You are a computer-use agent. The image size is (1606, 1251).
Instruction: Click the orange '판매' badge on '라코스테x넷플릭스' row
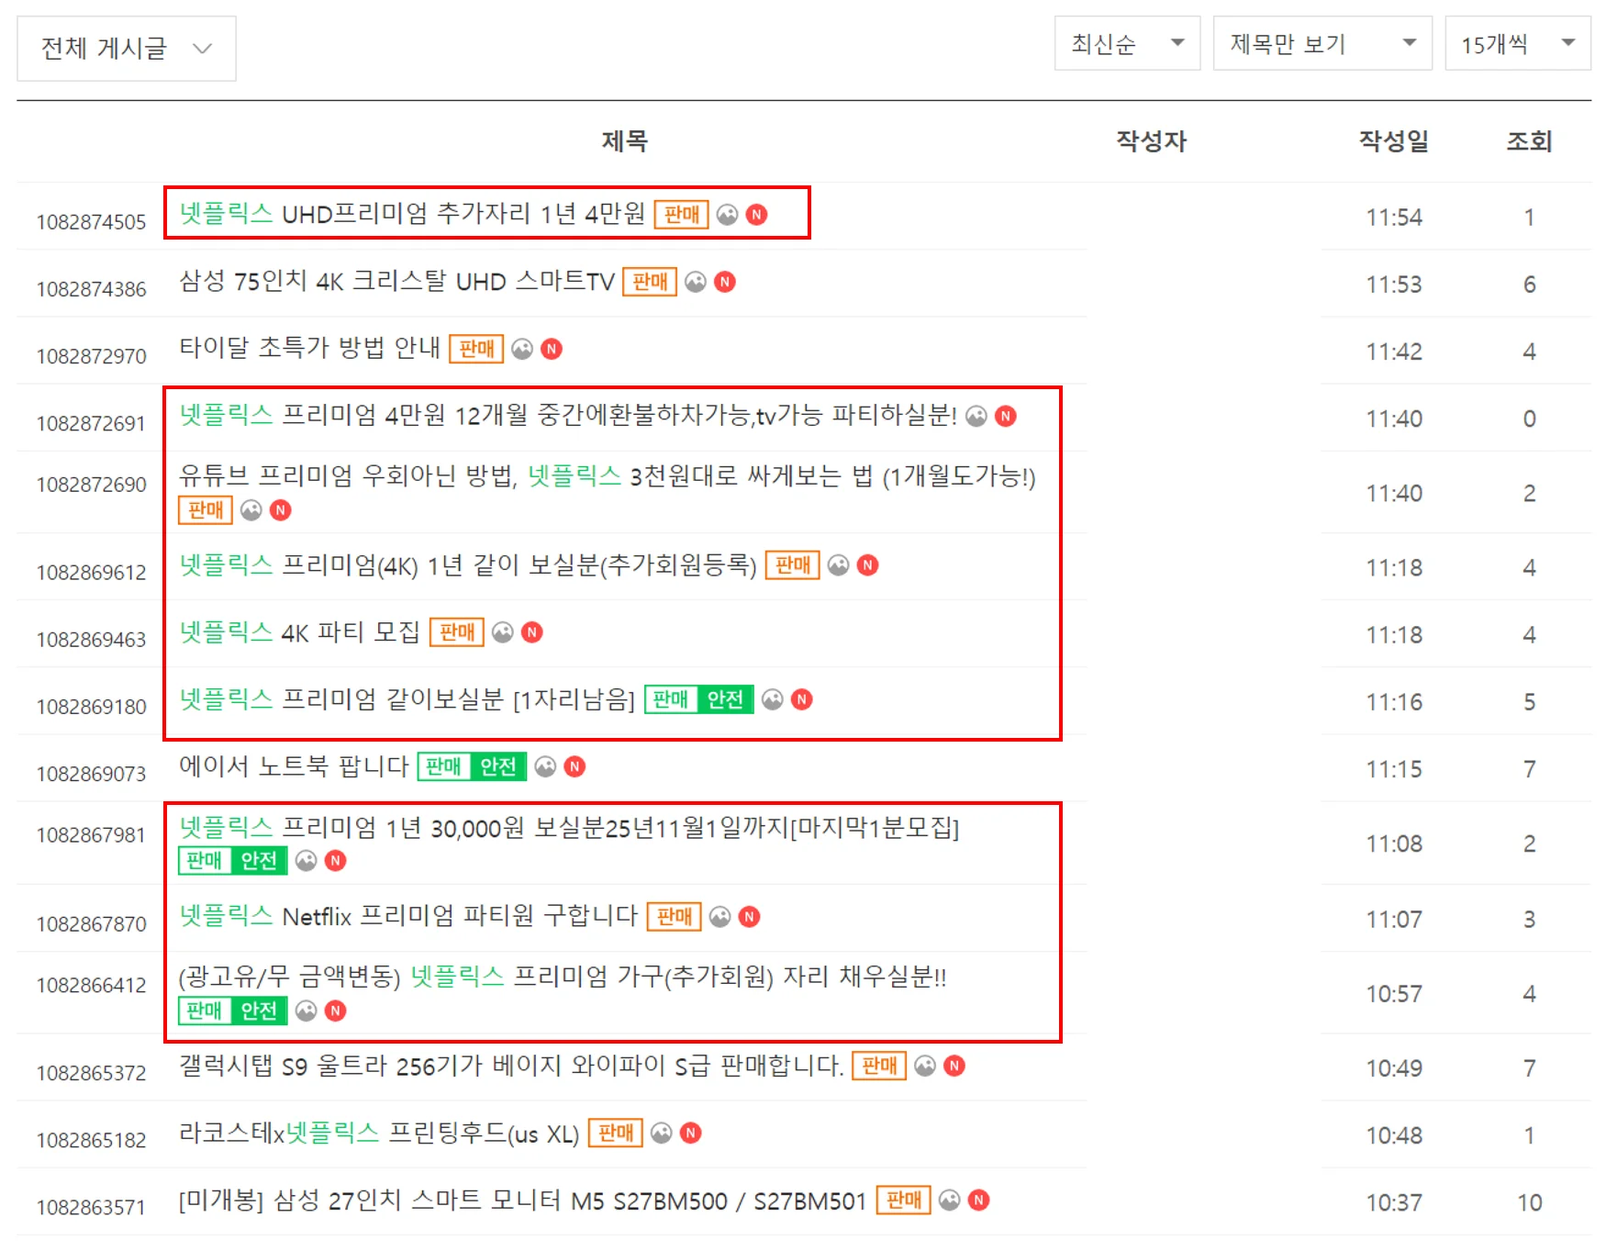click(616, 1134)
